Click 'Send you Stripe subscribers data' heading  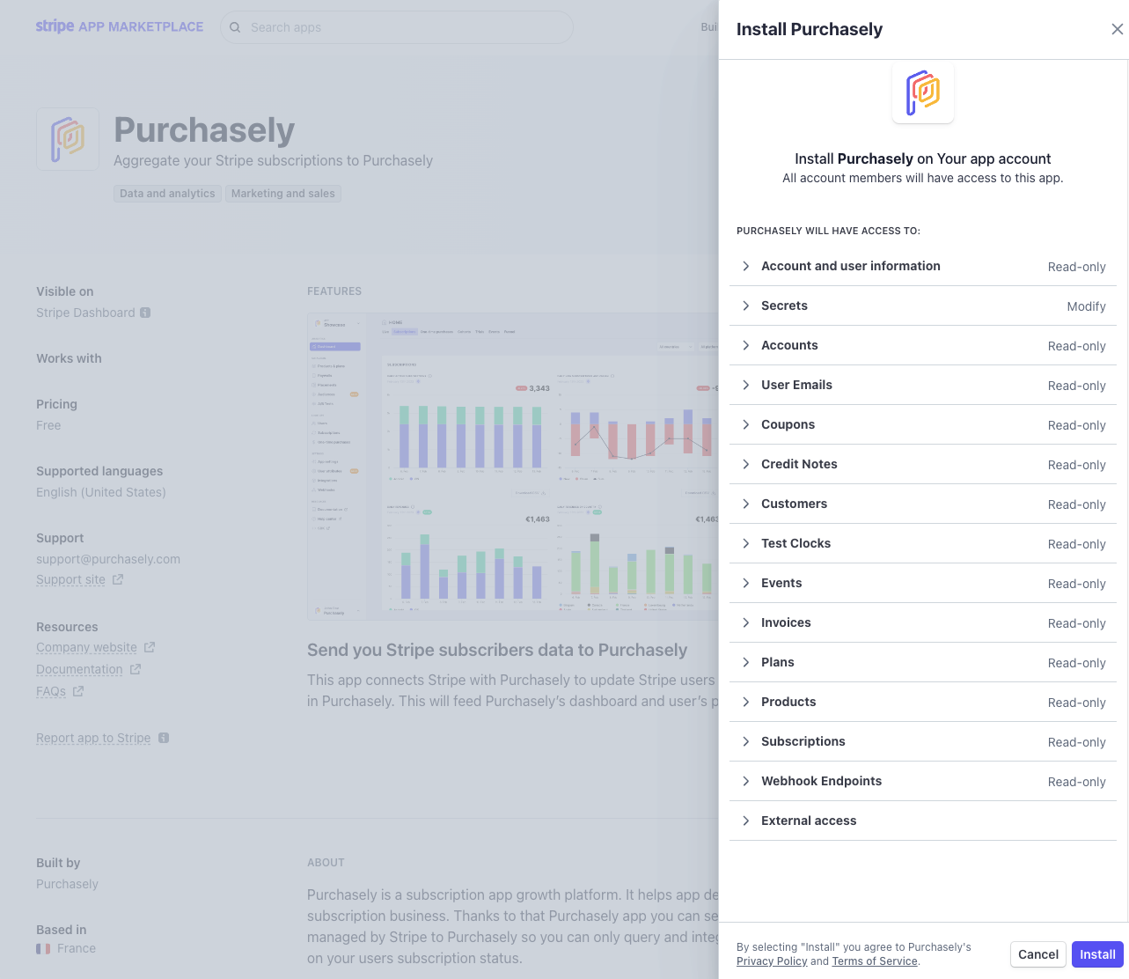497,650
